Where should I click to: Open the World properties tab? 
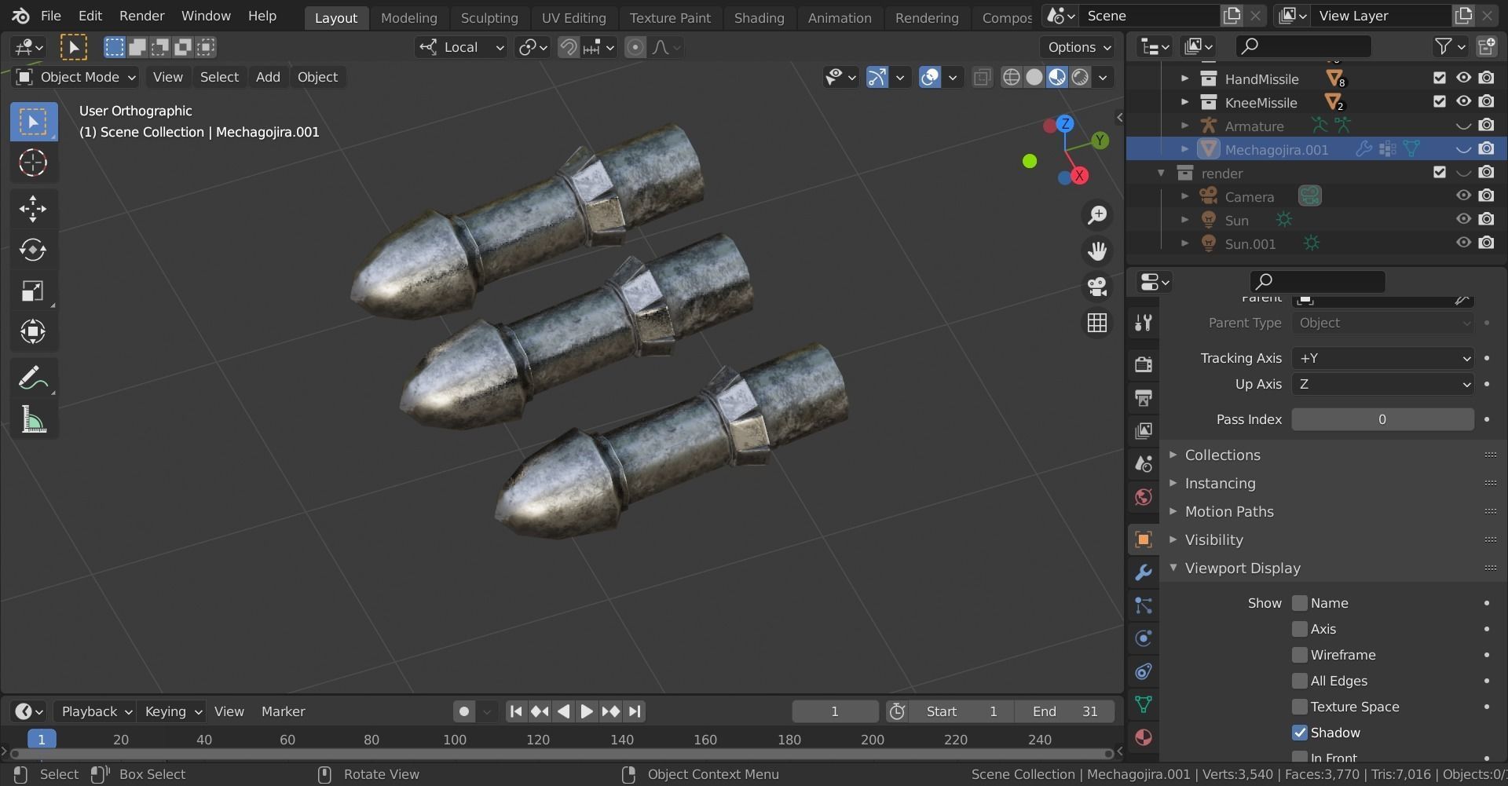click(1144, 497)
